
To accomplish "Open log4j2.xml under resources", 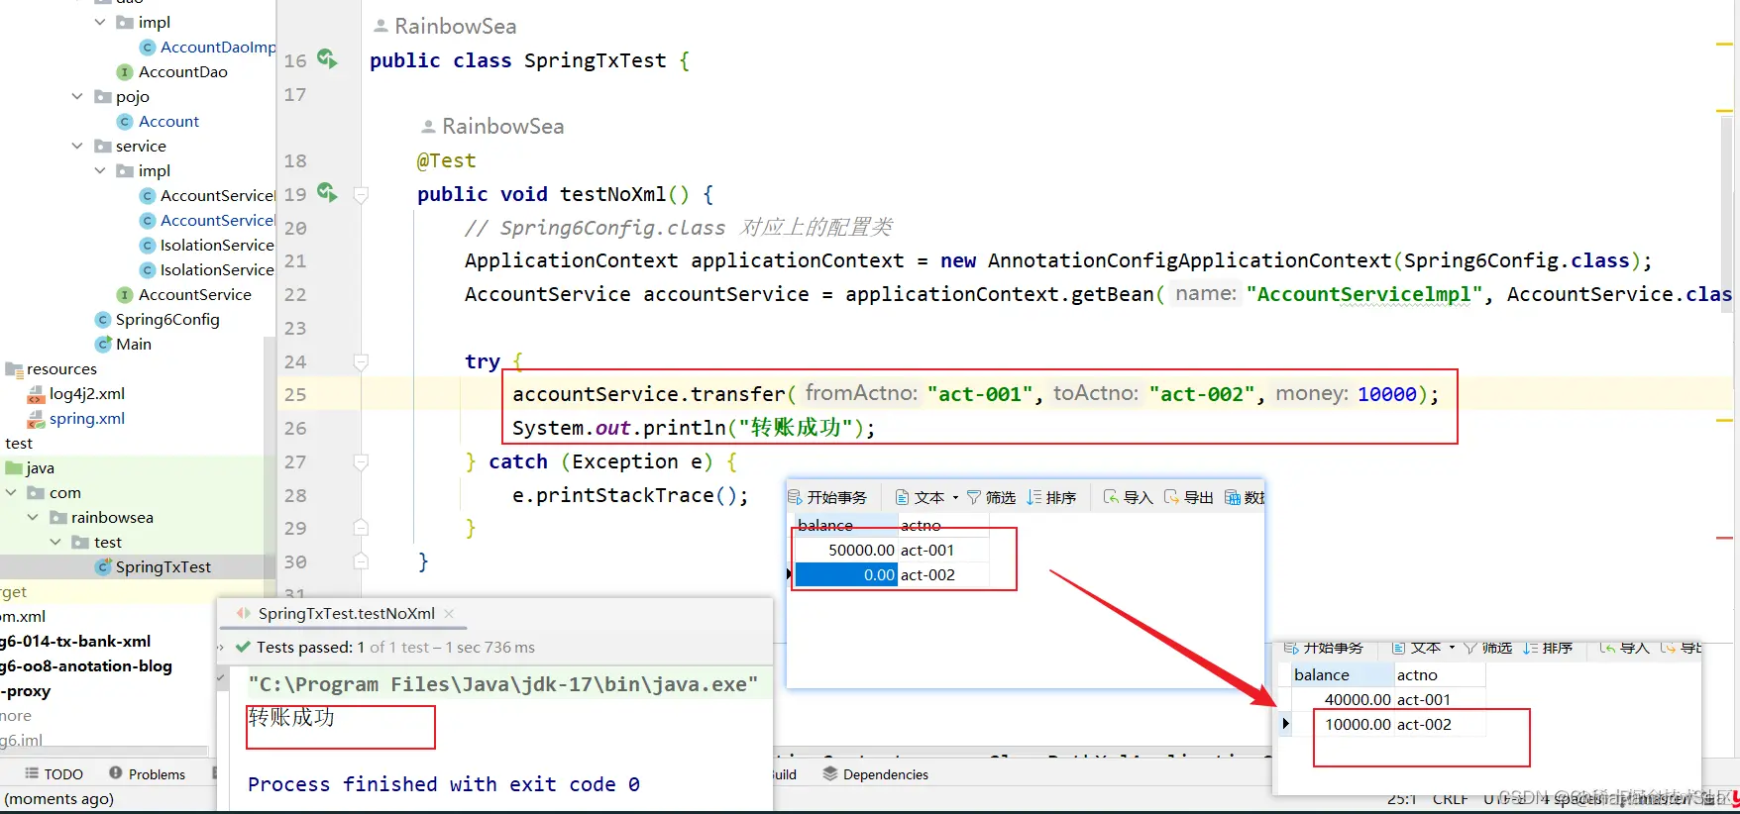I will click(x=87, y=393).
